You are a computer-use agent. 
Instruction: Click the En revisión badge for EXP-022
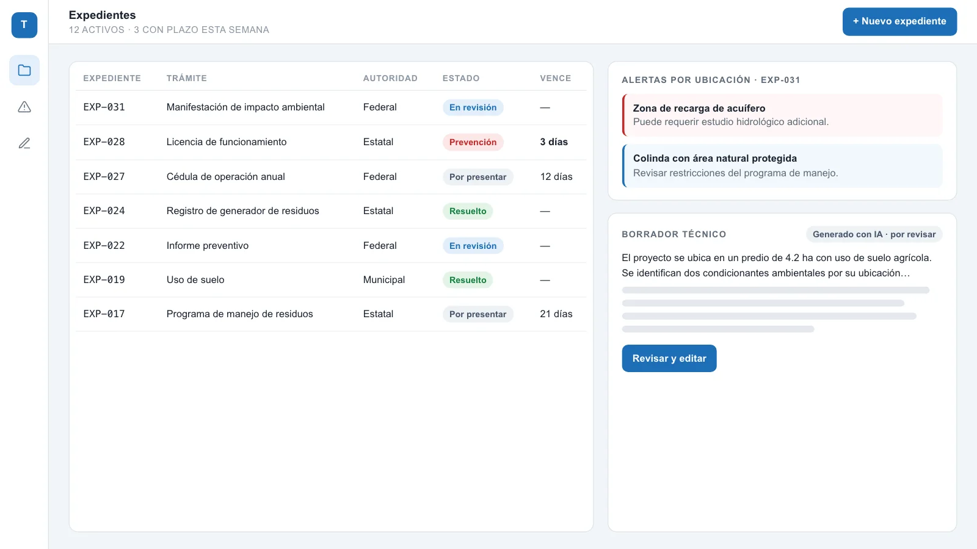tap(473, 246)
